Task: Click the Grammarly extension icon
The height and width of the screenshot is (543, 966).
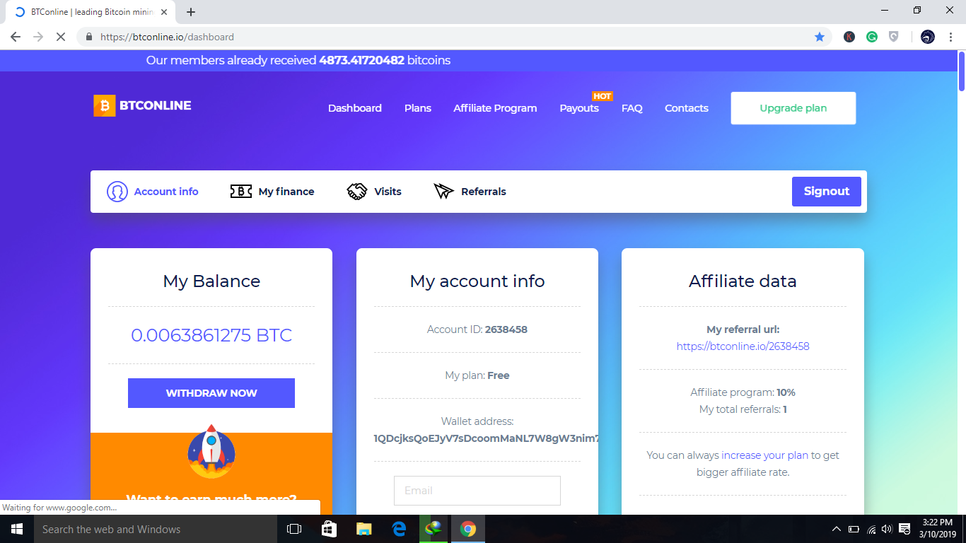Action: 872,36
